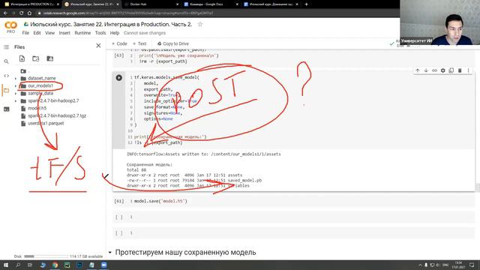Move cell up arrow icon

(x=418, y=70)
